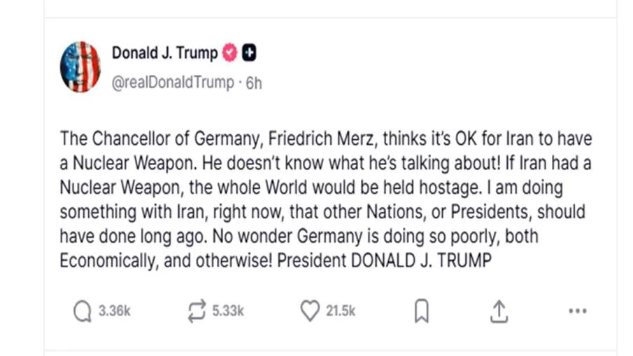Click the 6h post timestamp
The width and height of the screenshot is (633, 356).
[254, 83]
